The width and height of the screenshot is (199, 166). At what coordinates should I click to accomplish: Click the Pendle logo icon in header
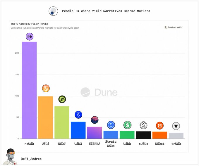pyautogui.click(x=53, y=11)
